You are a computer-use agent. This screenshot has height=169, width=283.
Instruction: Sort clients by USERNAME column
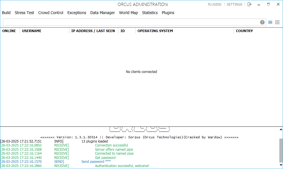32,31
